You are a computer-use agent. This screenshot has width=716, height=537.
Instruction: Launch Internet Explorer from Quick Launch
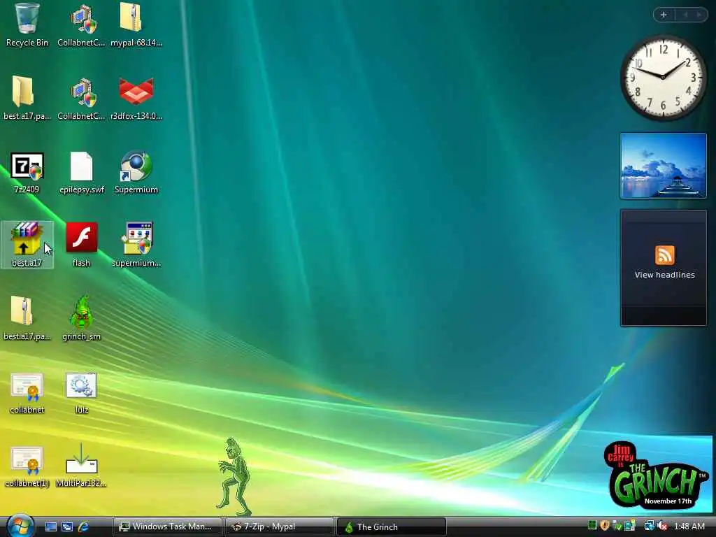[83, 527]
